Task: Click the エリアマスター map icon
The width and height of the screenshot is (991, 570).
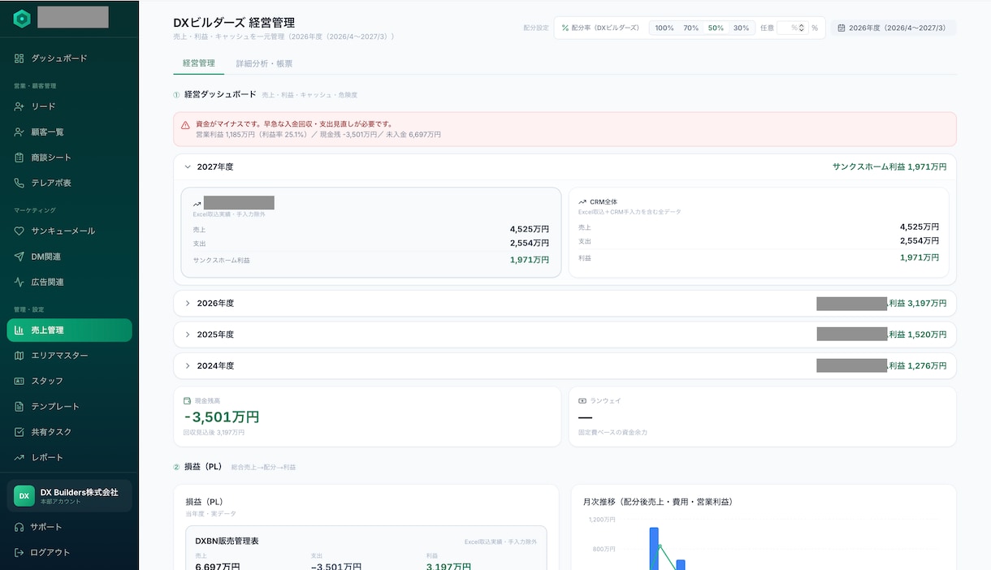Action: point(19,356)
